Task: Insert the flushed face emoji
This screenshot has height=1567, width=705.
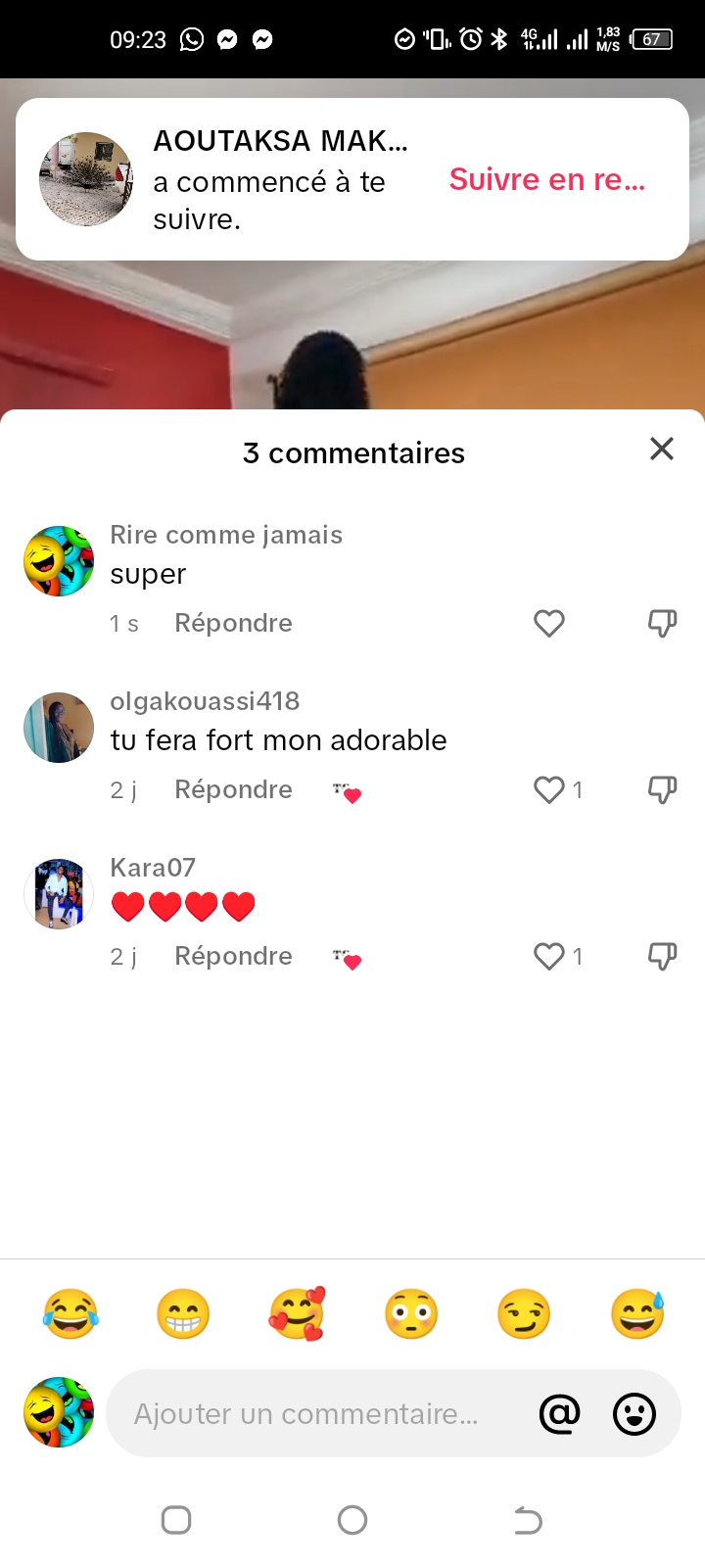Action: click(x=410, y=1313)
